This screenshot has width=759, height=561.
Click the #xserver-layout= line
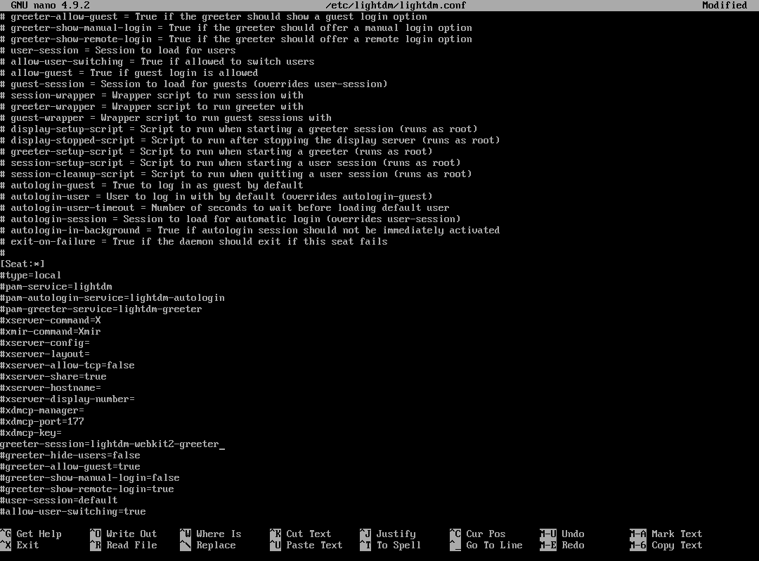coord(45,354)
